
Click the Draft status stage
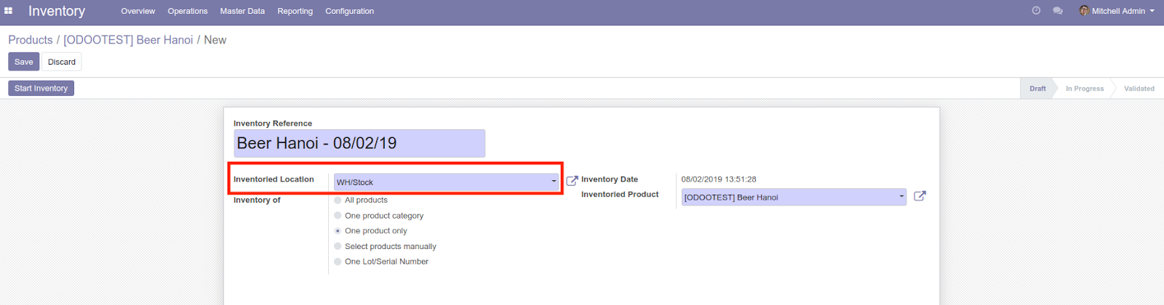tap(1037, 89)
